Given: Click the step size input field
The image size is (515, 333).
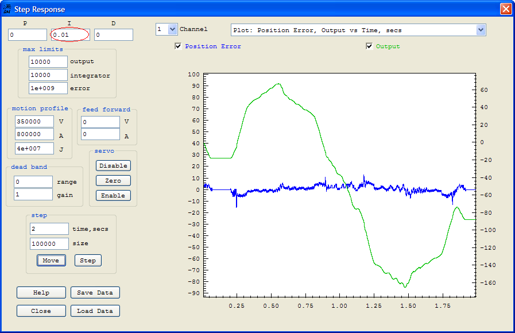Looking at the screenshot, I should (x=49, y=243).
